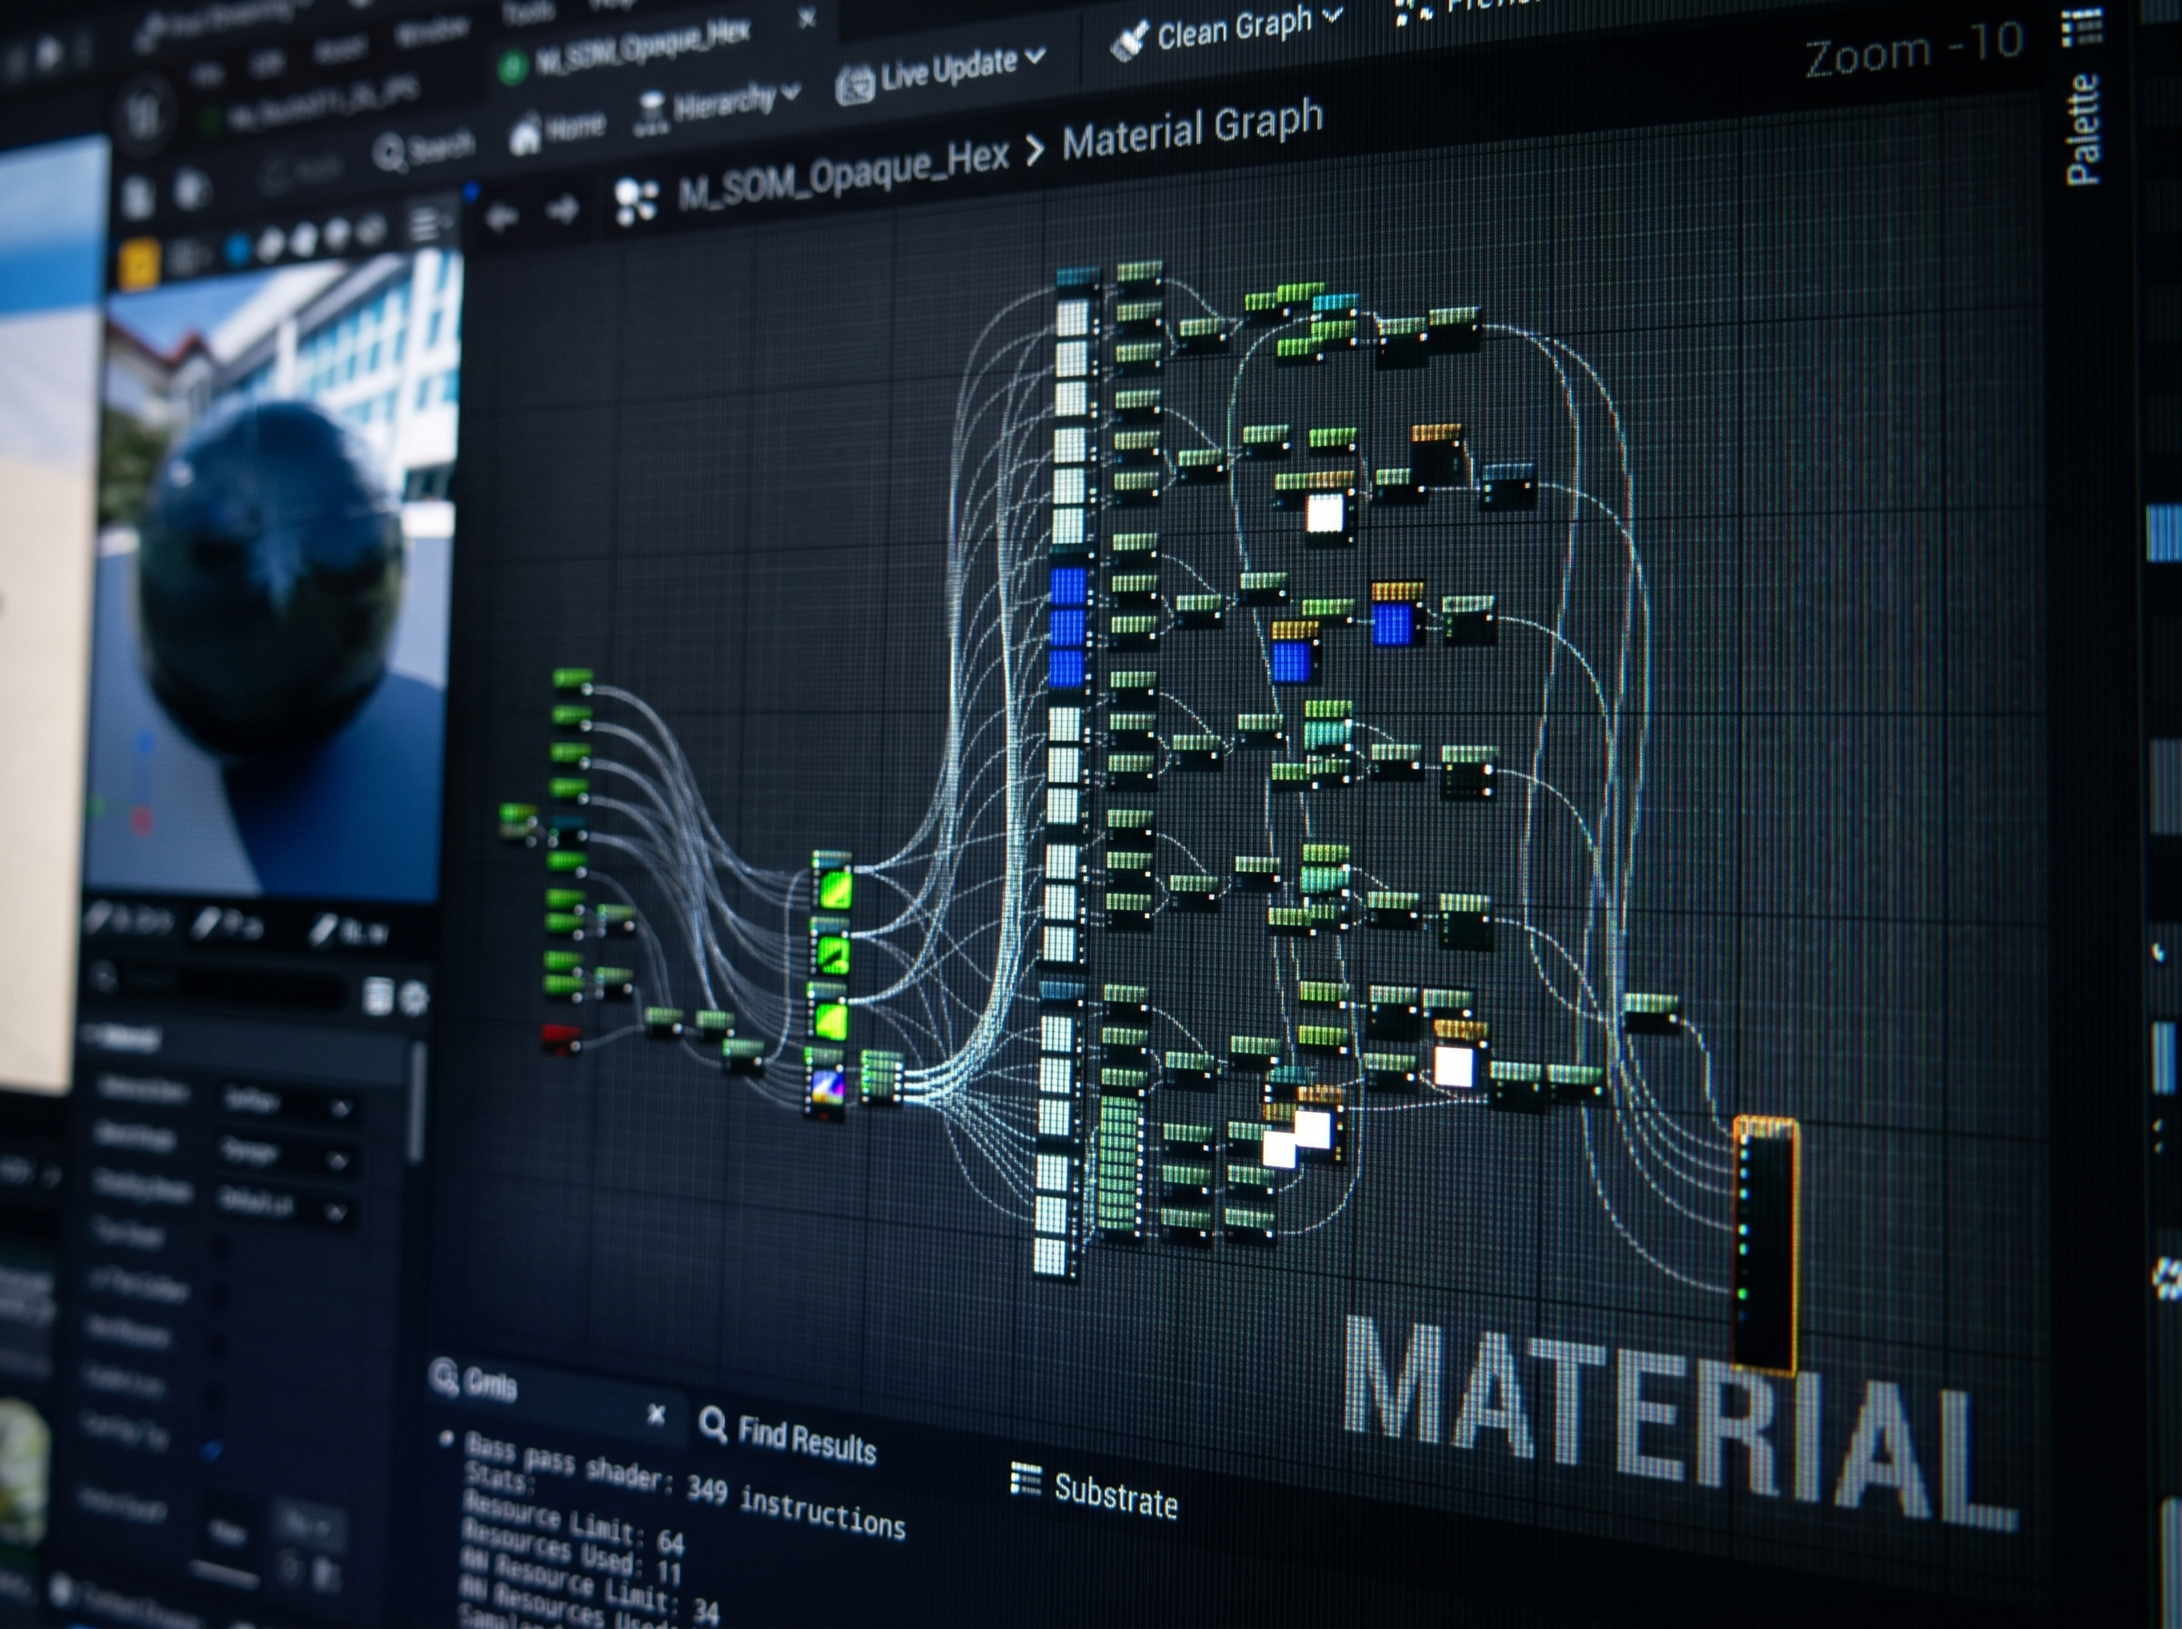Screen dimensions: 2182x1629
Task: Open the Tools menu
Action: pos(530,12)
